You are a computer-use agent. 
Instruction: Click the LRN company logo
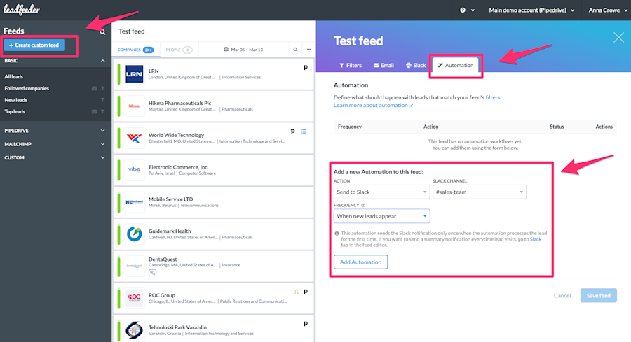click(x=134, y=74)
